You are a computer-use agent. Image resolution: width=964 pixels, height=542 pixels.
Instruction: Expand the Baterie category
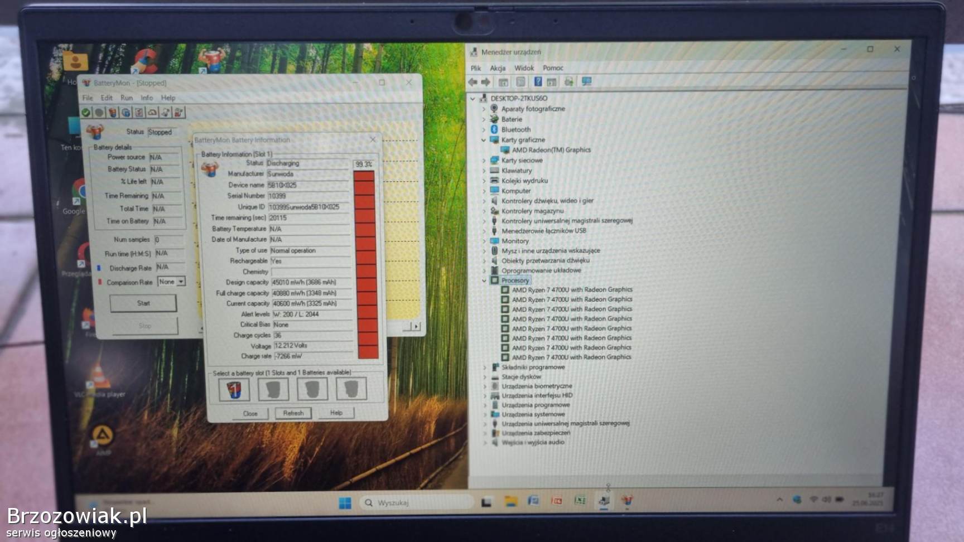tap(484, 119)
